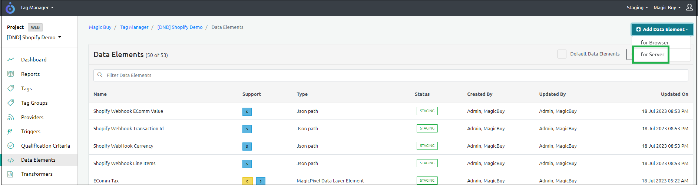This screenshot has height=185, width=698.
Task: Click the Dashboard chart icon in sidebar
Action: [11, 60]
